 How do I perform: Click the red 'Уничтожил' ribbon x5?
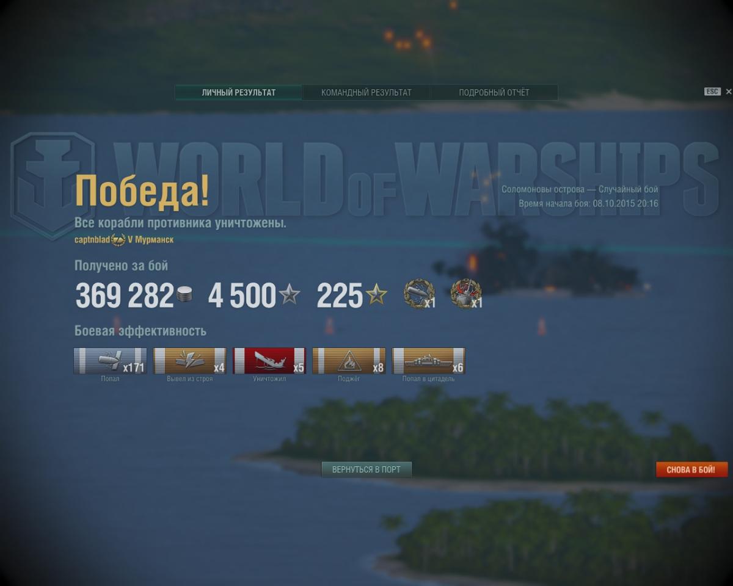click(x=269, y=361)
